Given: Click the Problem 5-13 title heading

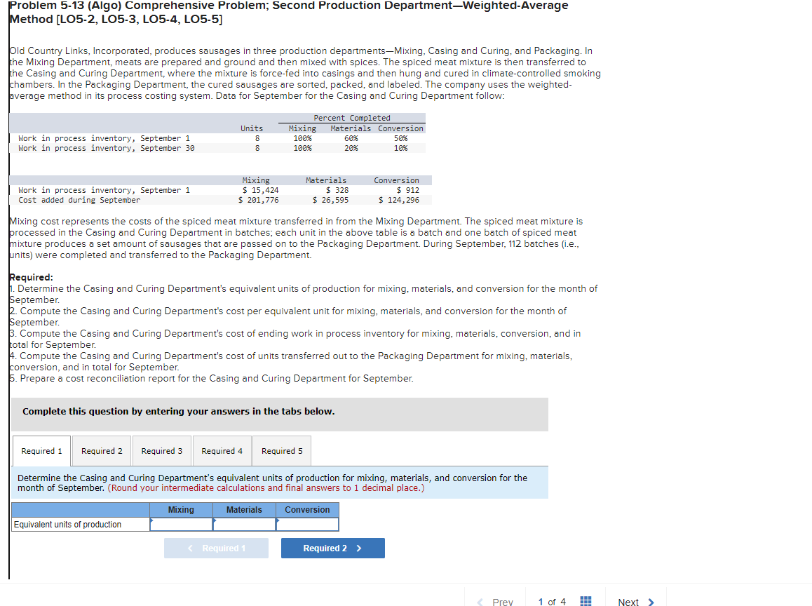Looking at the screenshot, I should click(x=289, y=13).
